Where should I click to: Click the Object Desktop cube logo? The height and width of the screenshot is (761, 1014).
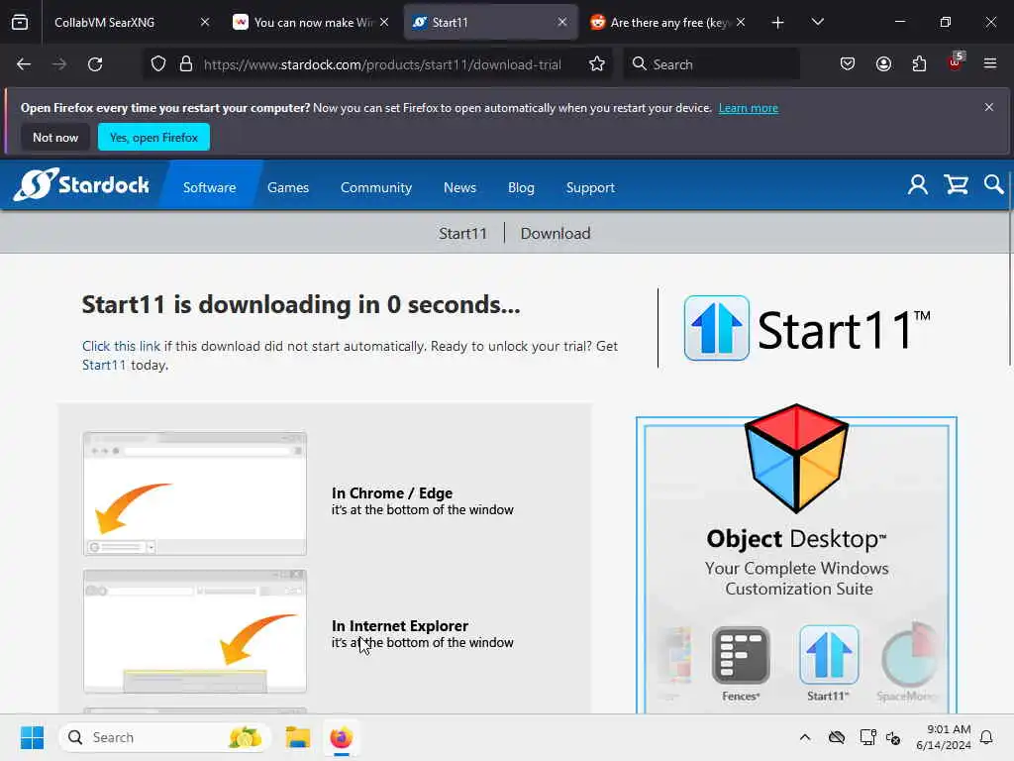(x=796, y=458)
